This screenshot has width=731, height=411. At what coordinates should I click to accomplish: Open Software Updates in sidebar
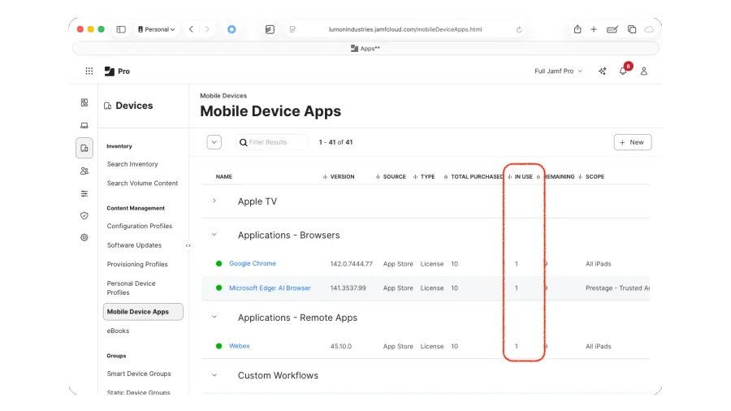(x=134, y=245)
